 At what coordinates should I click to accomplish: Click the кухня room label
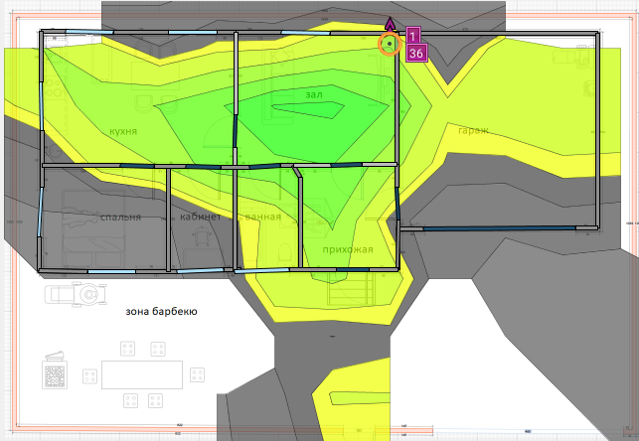point(123,131)
